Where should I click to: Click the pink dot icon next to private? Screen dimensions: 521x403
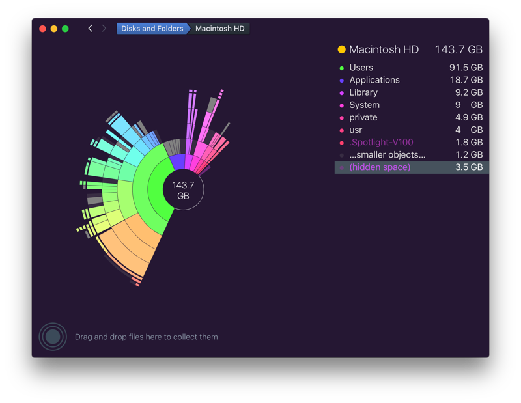tap(341, 117)
